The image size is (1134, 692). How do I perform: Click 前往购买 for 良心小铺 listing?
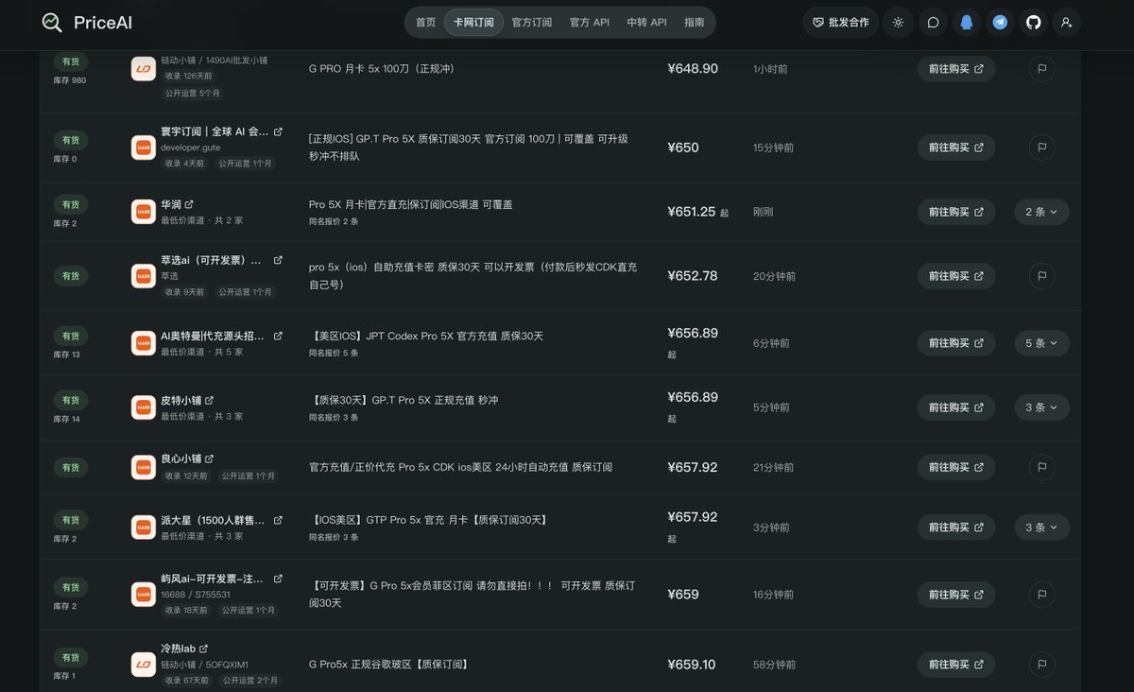[956, 467]
